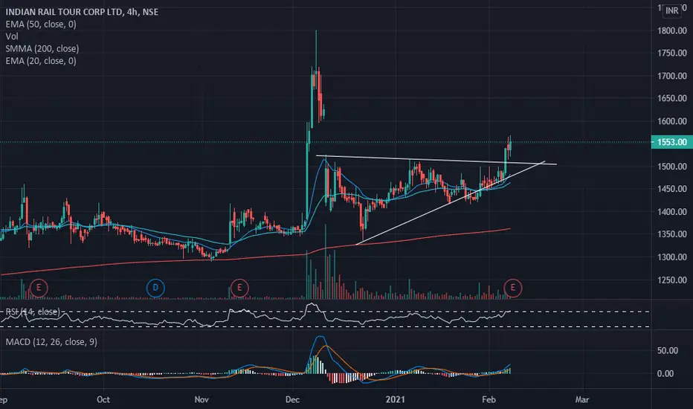693x409 pixels.
Task: Select the Vol indicator label
Action: point(12,36)
